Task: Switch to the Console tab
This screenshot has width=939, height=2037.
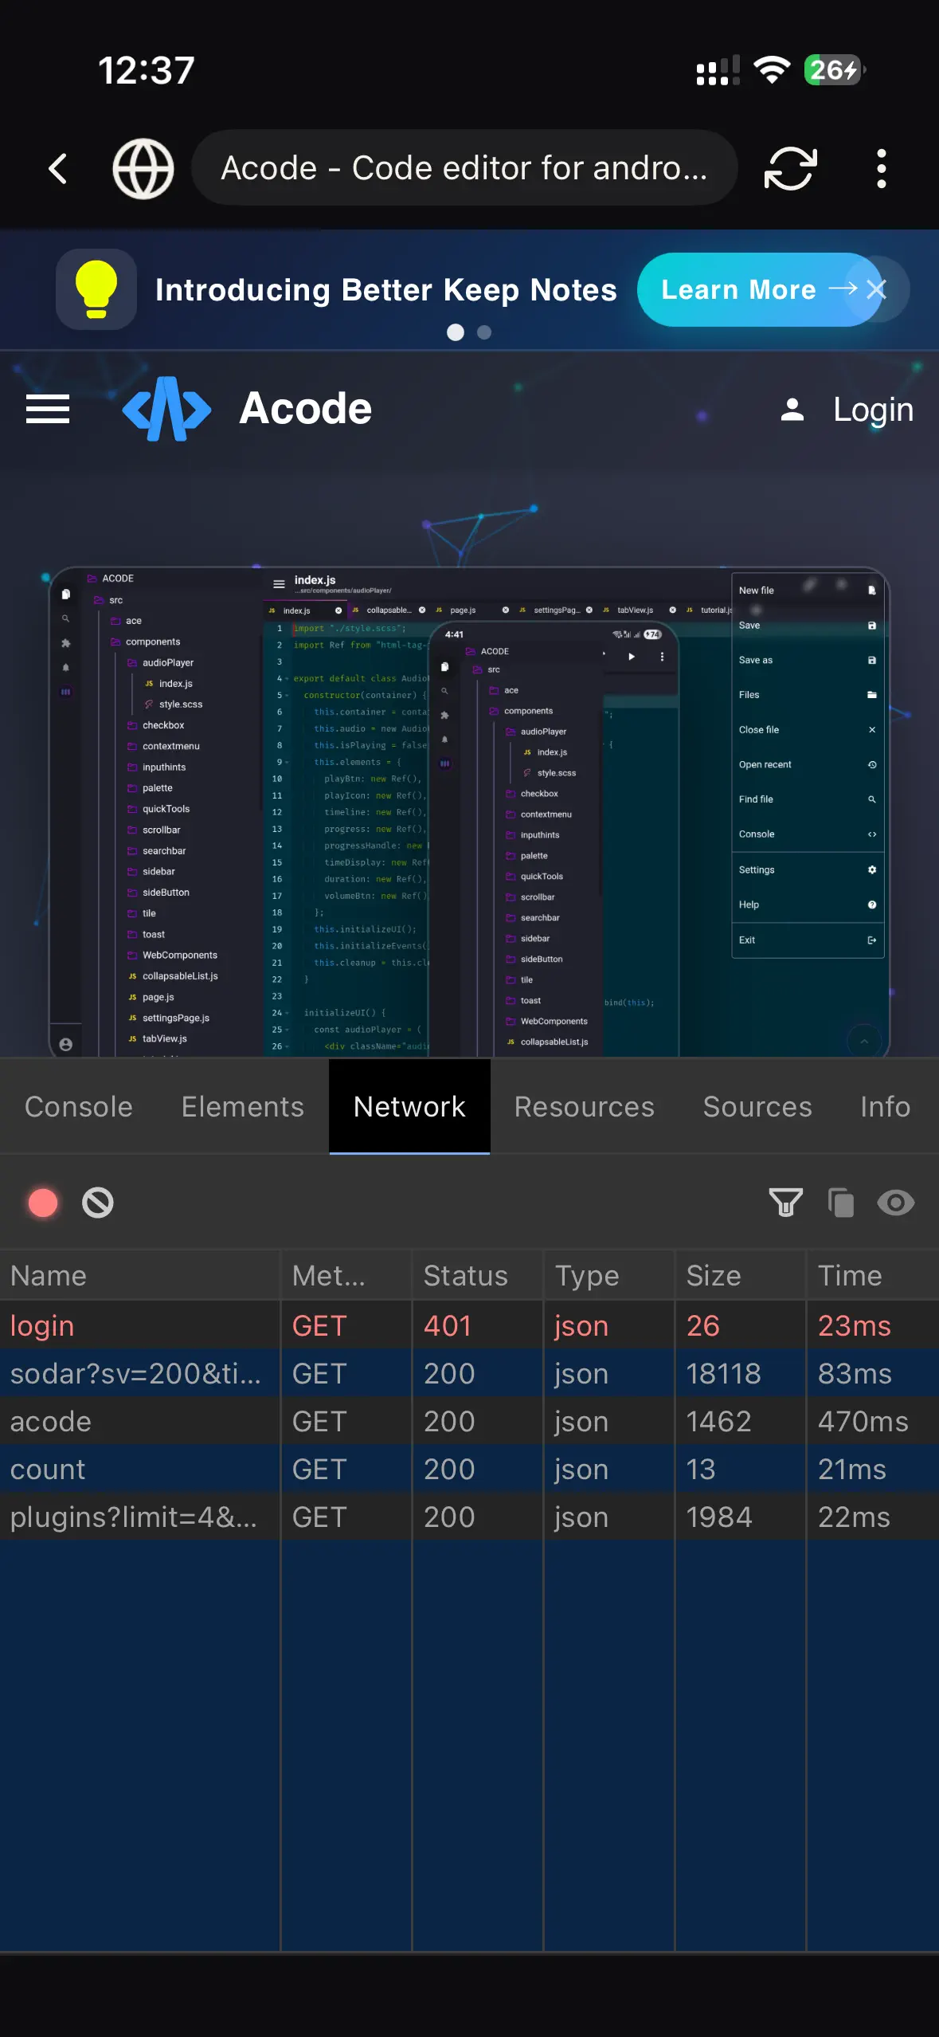Action: [x=79, y=1107]
